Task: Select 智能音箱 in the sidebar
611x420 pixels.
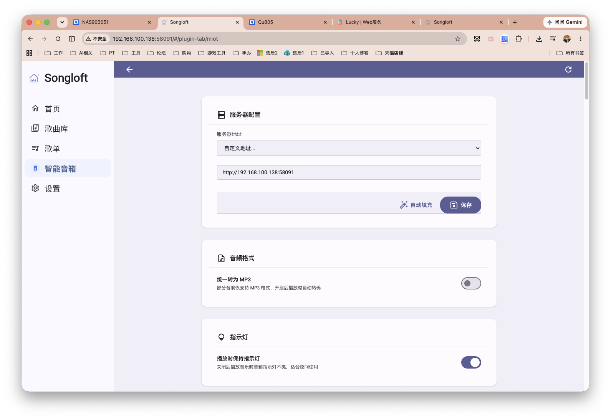Action: point(68,169)
